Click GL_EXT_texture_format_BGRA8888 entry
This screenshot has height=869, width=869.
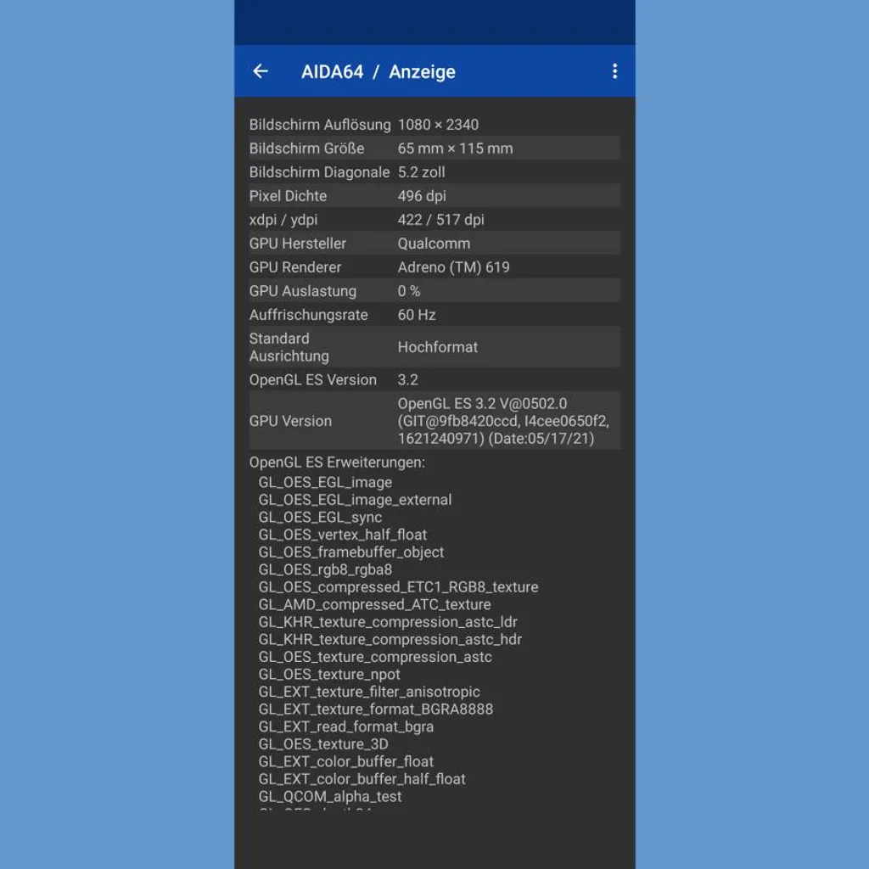click(376, 710)
